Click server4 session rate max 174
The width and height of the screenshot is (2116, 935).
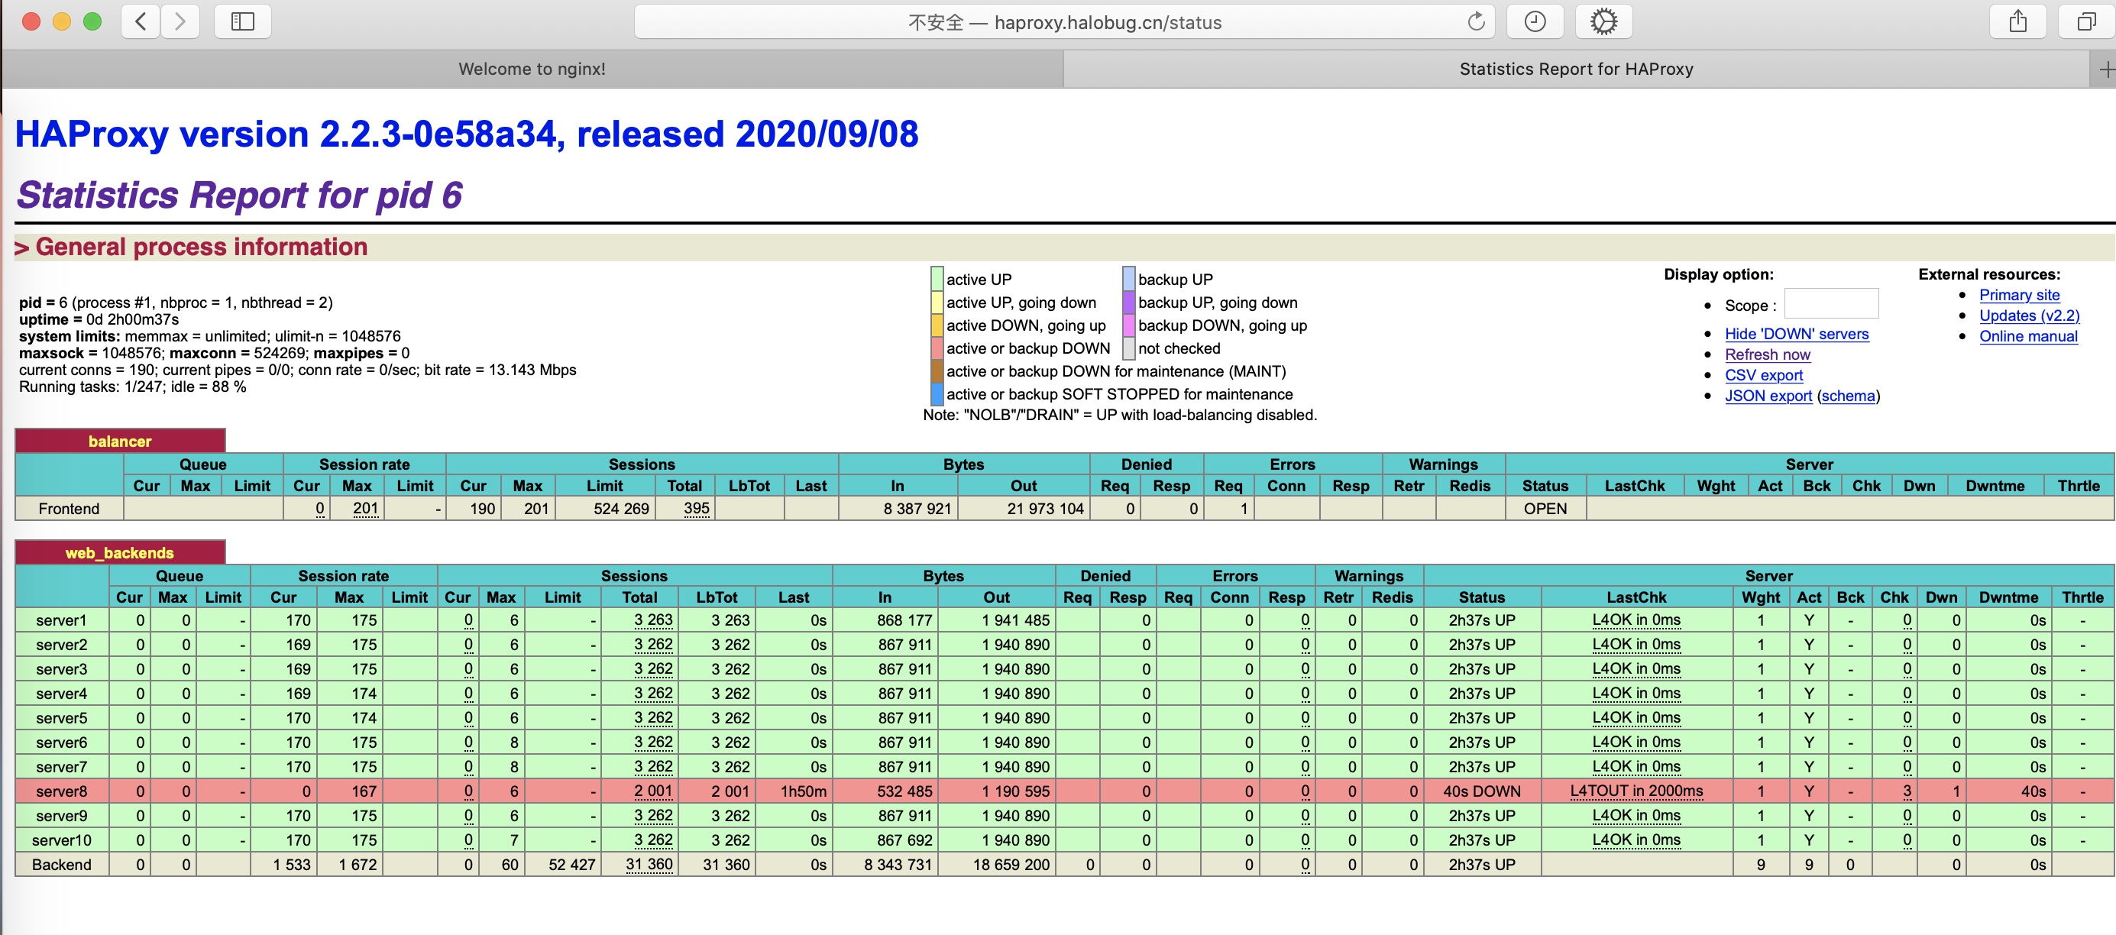pyautogui.click(x=364, y=694)
